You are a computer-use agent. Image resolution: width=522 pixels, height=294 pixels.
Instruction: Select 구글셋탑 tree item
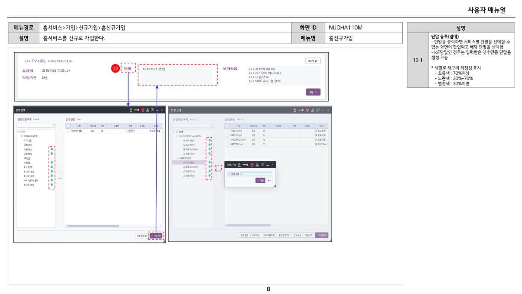coord(27,163)
